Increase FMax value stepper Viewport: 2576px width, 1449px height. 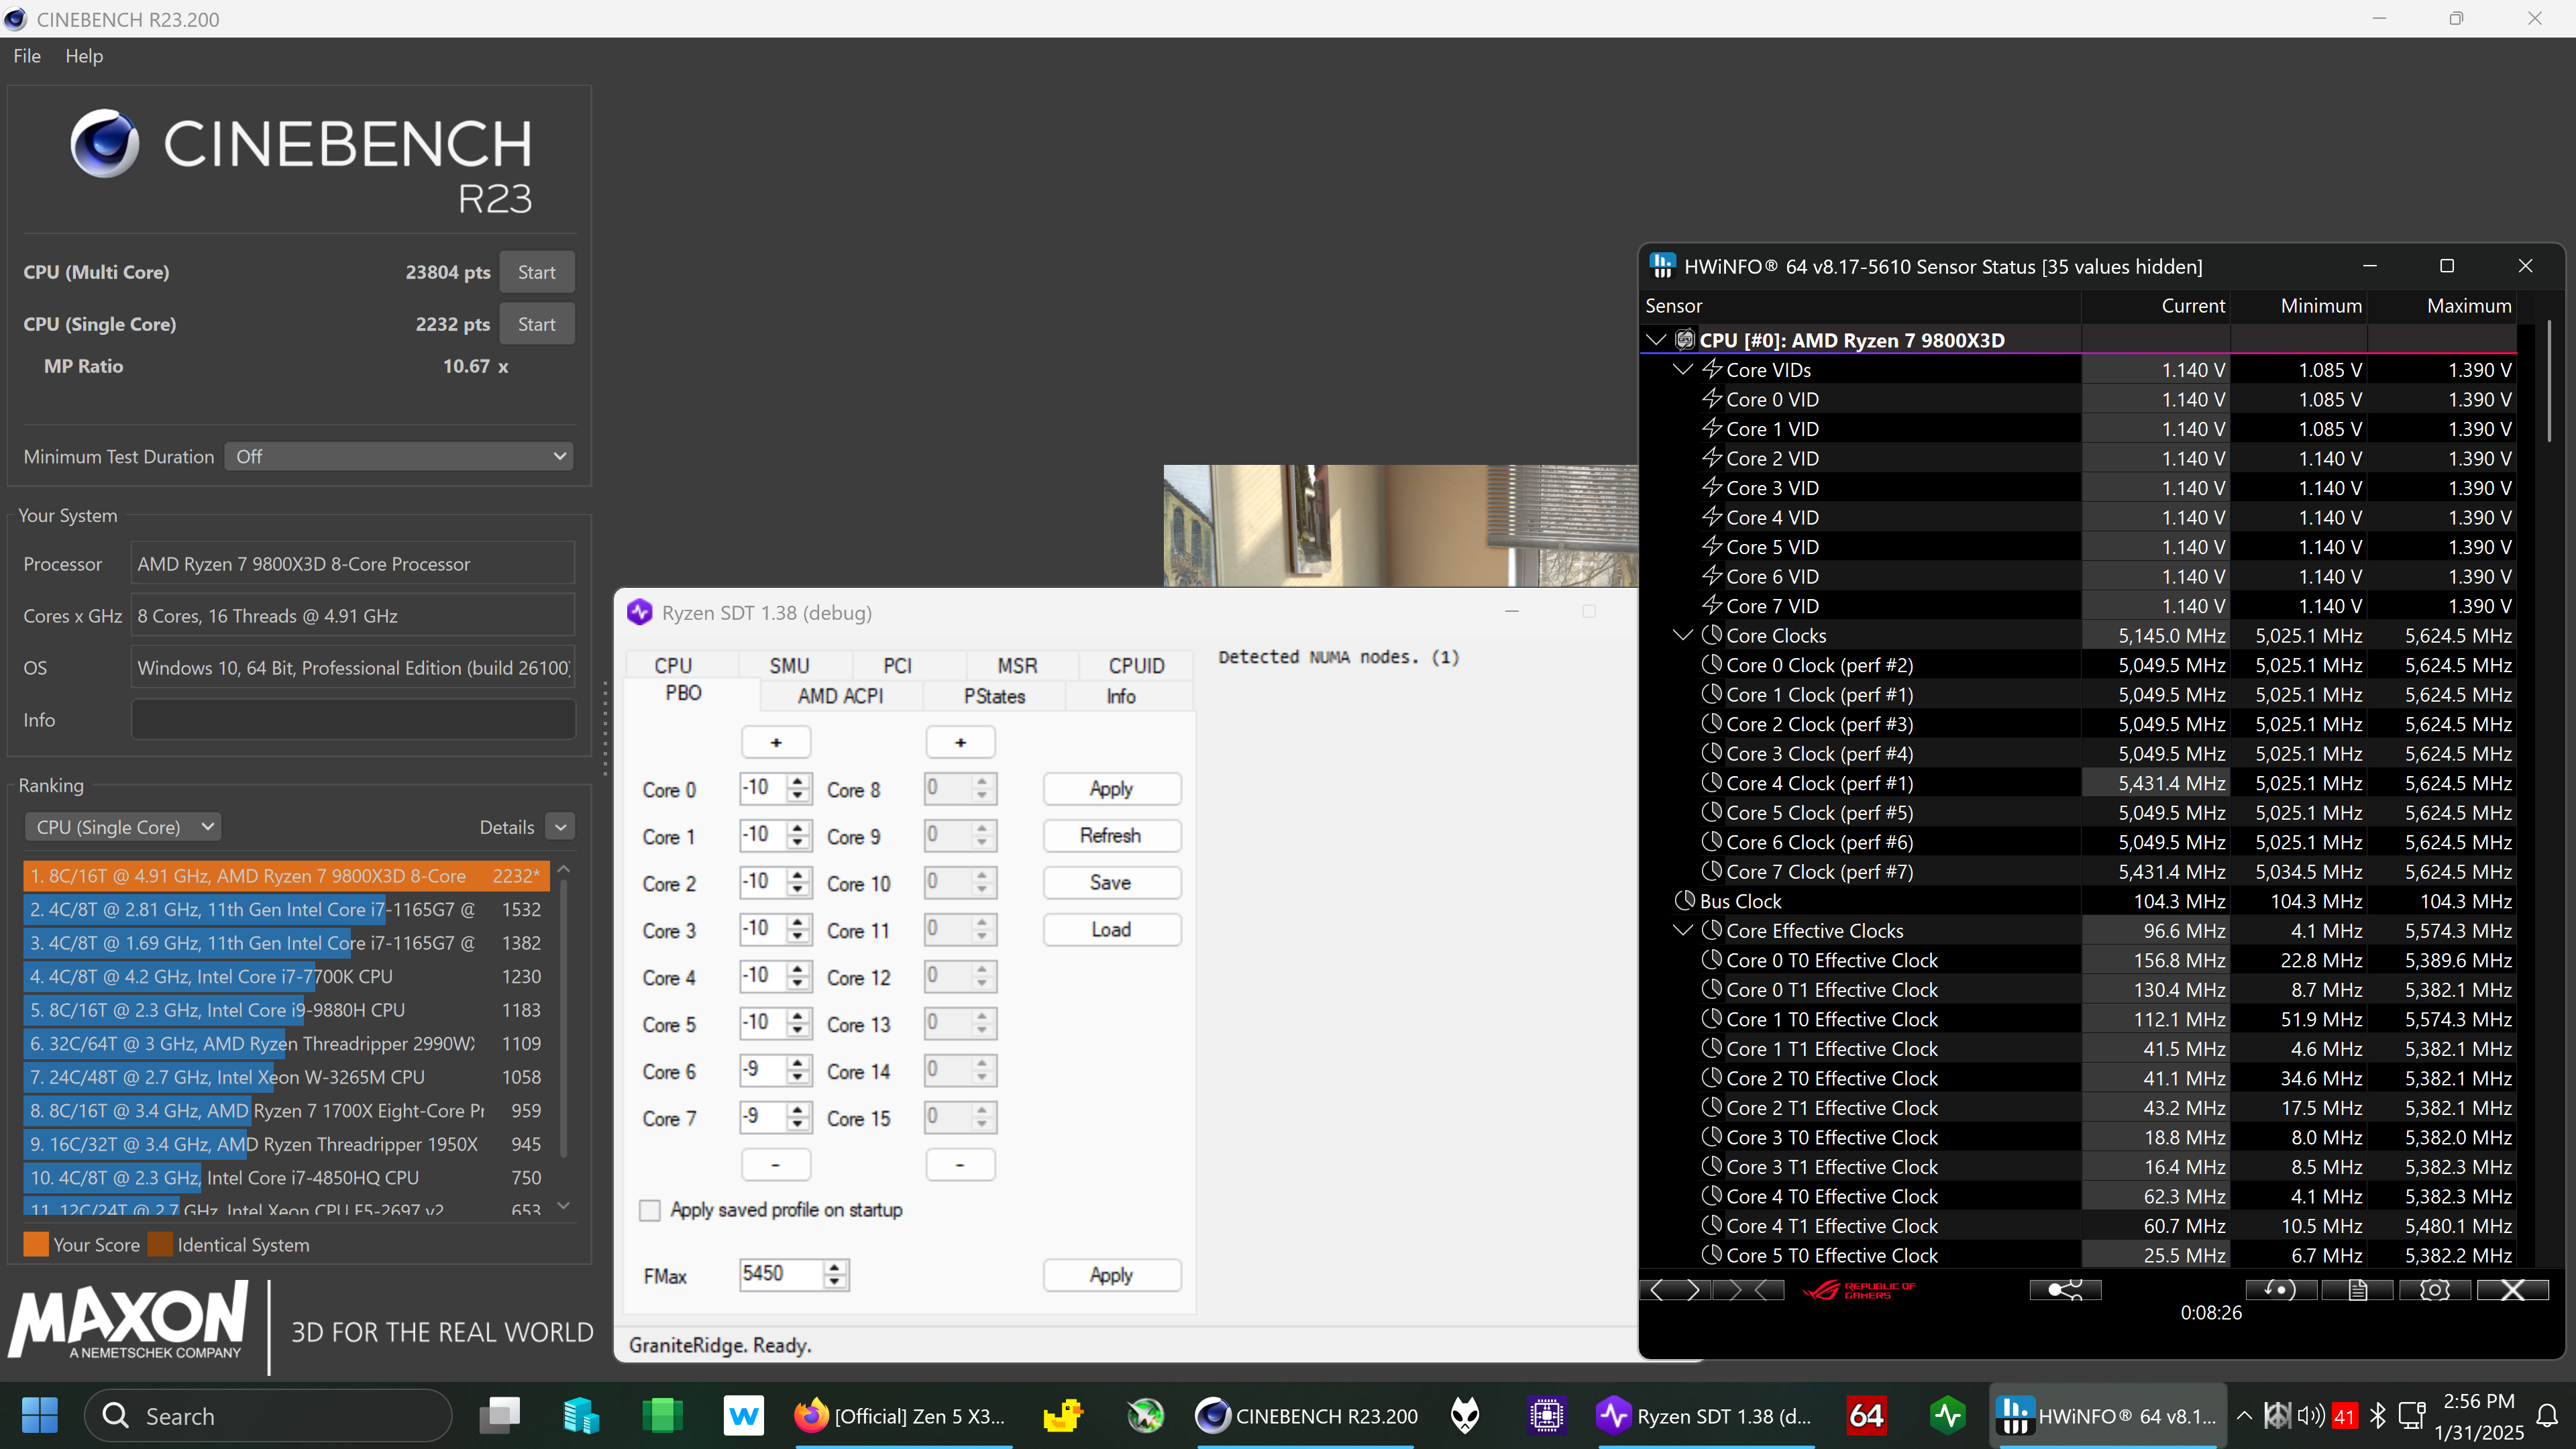pos(835,1267)
